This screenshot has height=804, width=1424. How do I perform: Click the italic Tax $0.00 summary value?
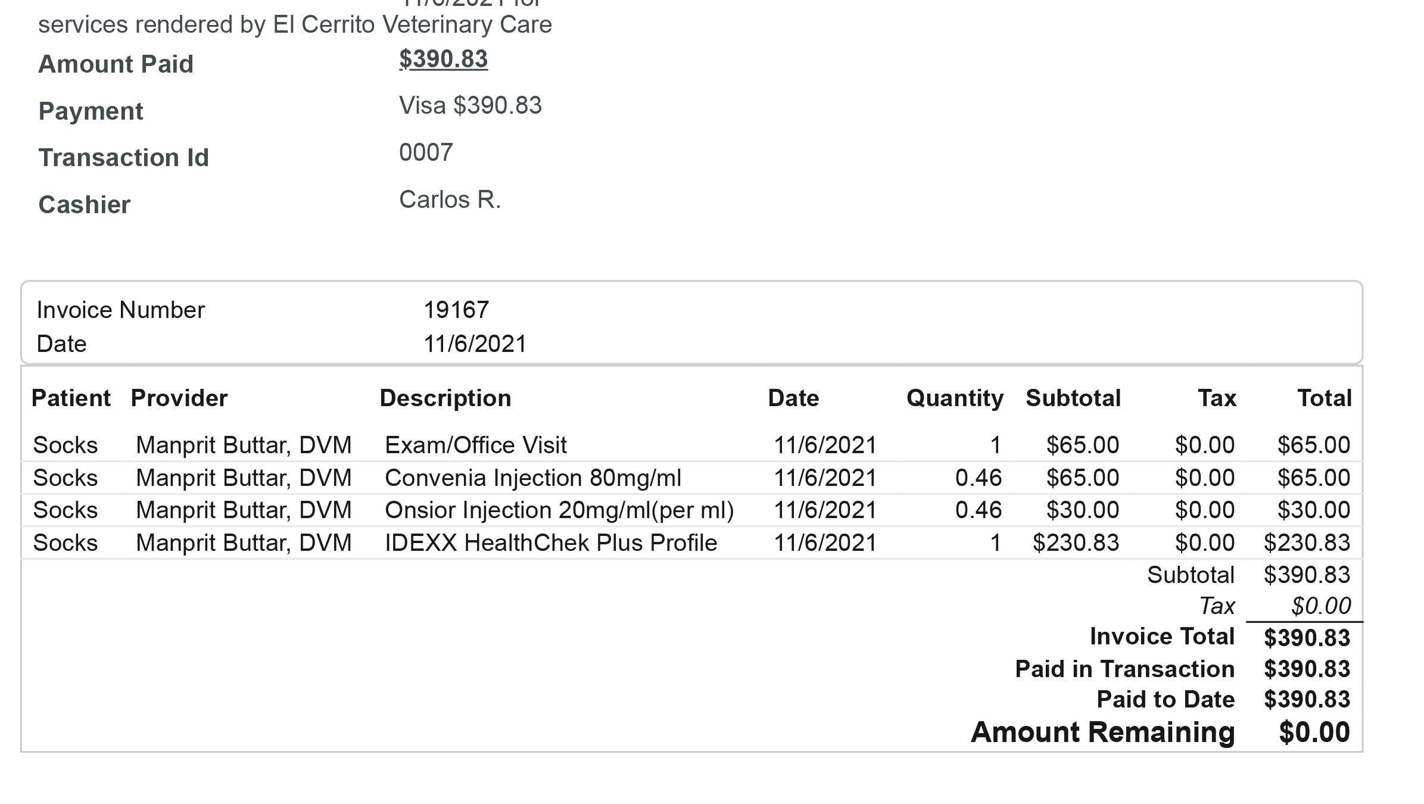coord(1320,606)
